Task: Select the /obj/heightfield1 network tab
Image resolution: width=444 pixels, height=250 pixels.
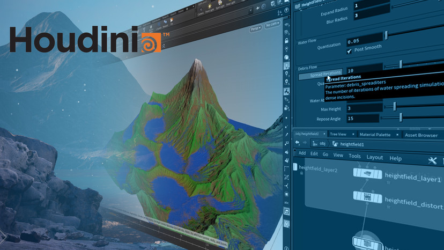Action: [307, 134]
